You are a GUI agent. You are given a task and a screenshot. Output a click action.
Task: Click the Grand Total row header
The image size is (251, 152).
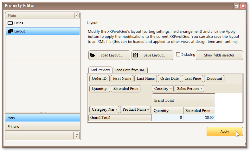[120, 118]
